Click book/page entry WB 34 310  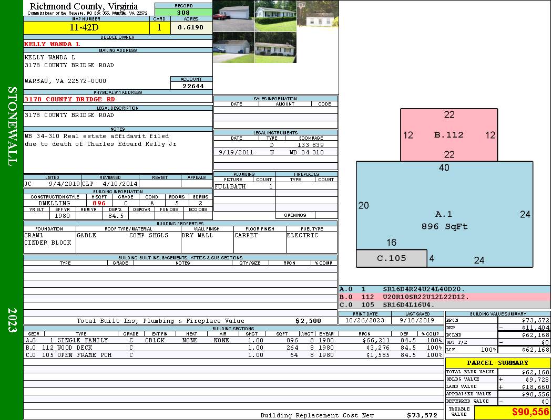306,152
